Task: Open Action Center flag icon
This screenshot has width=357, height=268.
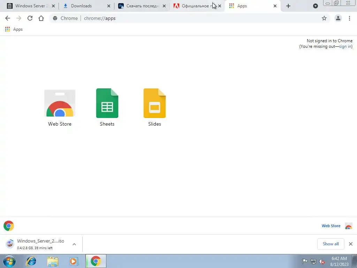Action: click(x=305, y=261)
